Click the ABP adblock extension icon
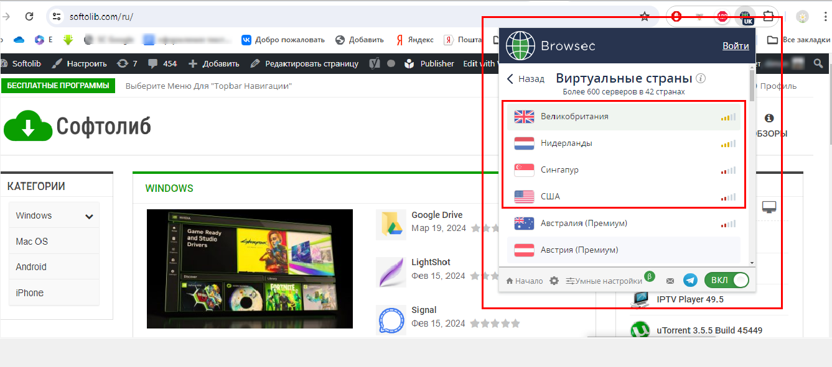This screenshot has height=367, width=832. [722, 17]
